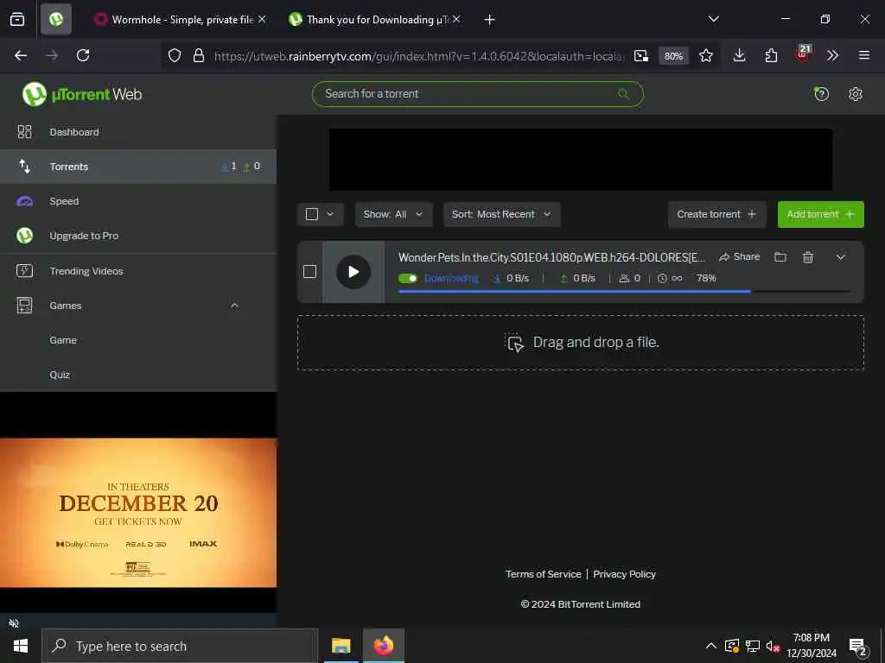The image size is (885, 663).
Task: Show hidden system tray icons
Action: point(711,646)
